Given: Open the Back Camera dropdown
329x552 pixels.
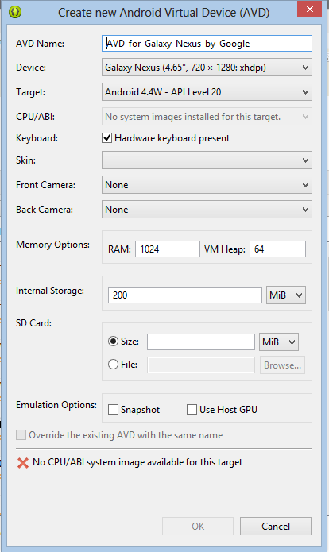Looking at the screenshot, I should (x=207, y=210).
